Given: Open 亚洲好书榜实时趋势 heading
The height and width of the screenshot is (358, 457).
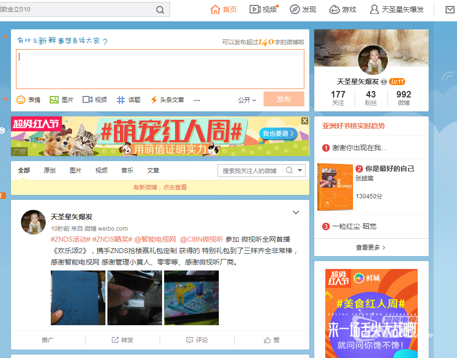Looking at the screenshot, I should coord(354,126).
